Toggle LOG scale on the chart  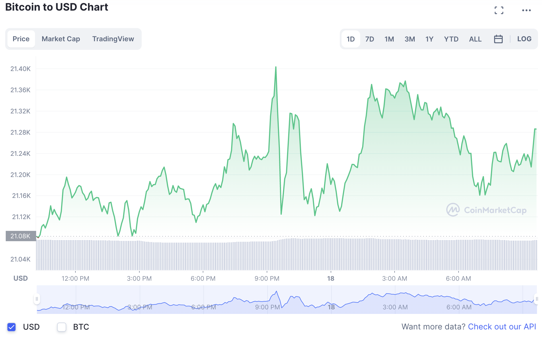(524, 39)
